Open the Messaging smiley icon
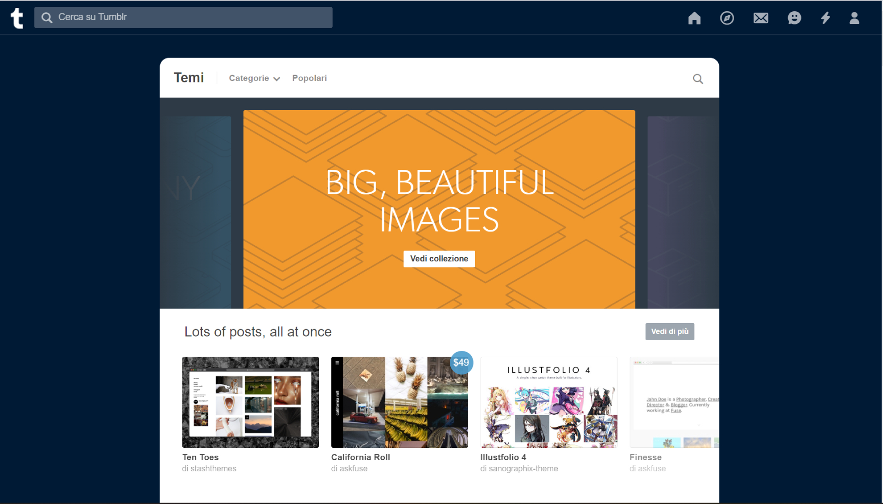This screenshot has height=504, width=883. click(x=794, y=18)
